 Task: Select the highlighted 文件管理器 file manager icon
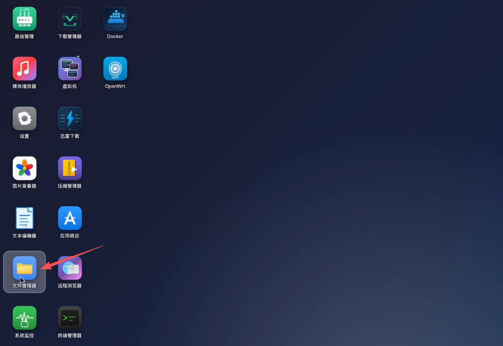point(24,268)
